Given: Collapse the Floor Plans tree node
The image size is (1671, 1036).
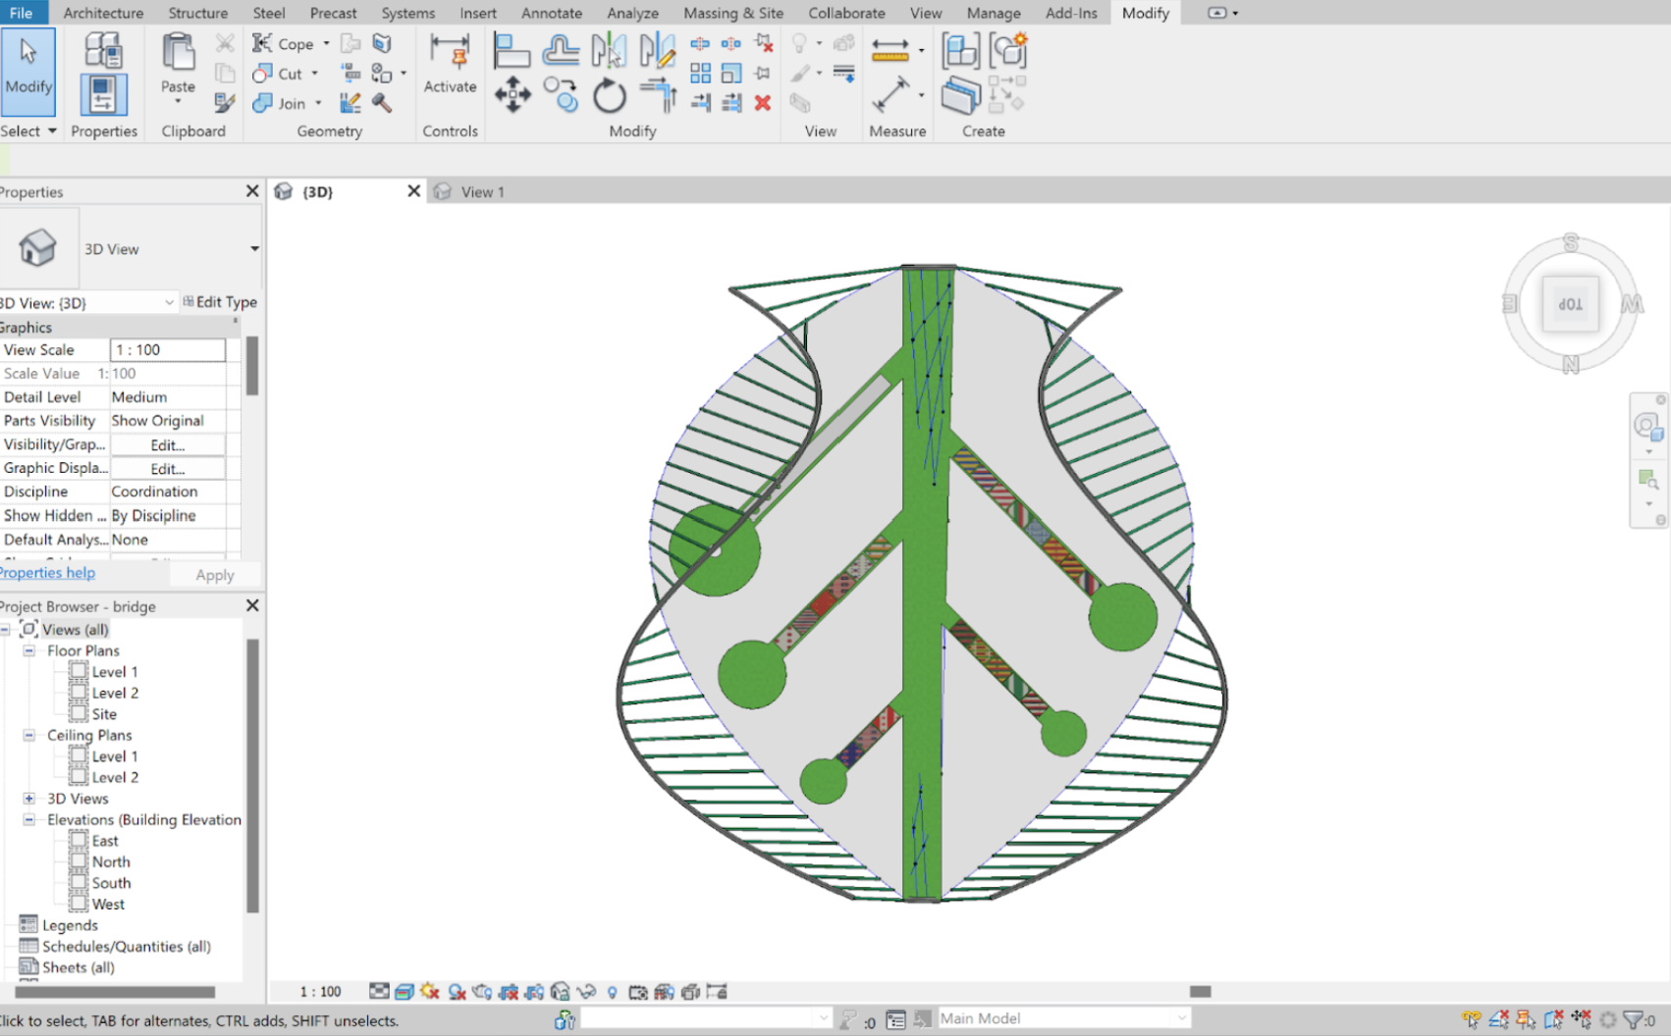Looking at the screenshot, I should click(29, 650).
